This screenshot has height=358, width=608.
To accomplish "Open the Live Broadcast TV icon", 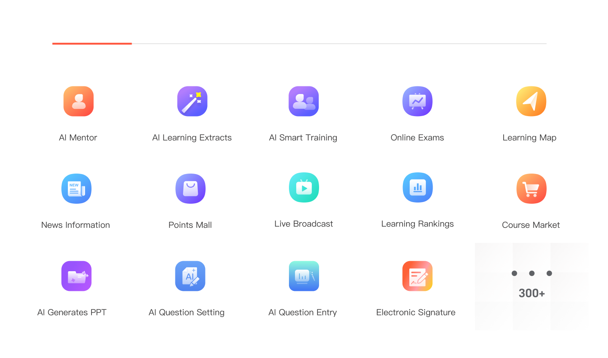I will (x=304, y=188).
